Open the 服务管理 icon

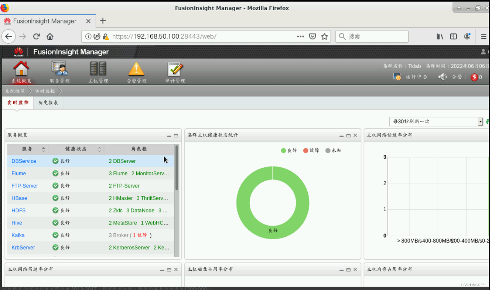tap(60, 69)
